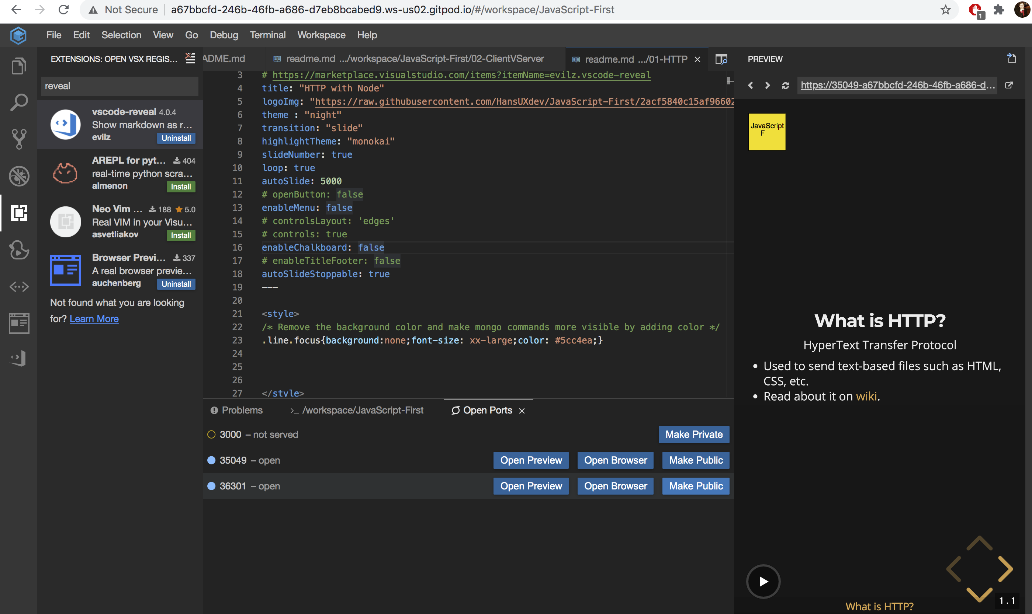Viewport: 1032px width, 614px height.
Task: Open Search in the activity bar
Action: [19, 102]
